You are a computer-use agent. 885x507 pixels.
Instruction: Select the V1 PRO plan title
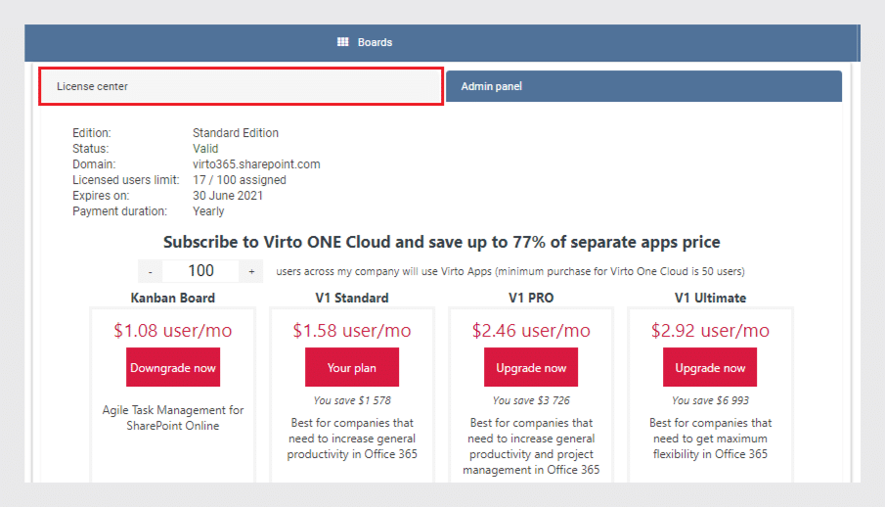coord(531,298)
